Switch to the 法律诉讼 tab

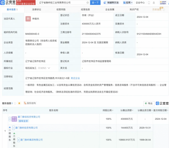click(x=37, y=9)
